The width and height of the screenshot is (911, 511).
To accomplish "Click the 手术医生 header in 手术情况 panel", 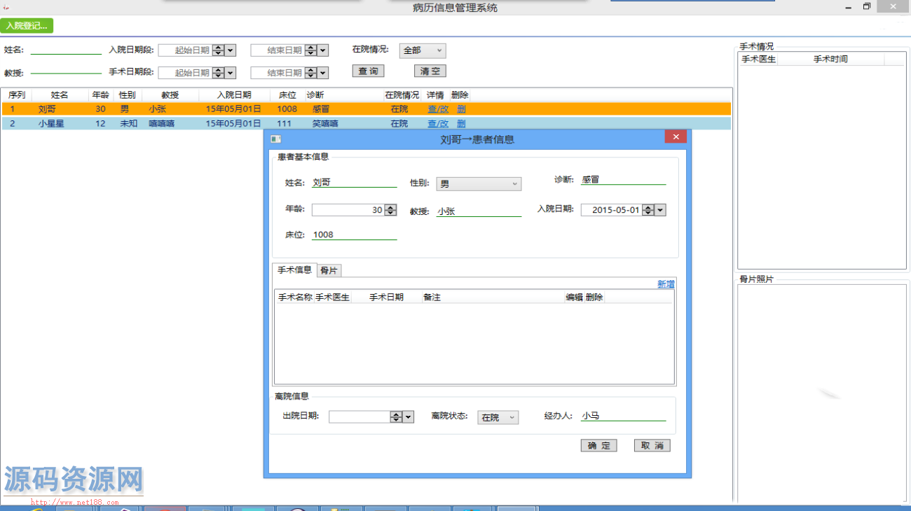I will tap(759, 59).
